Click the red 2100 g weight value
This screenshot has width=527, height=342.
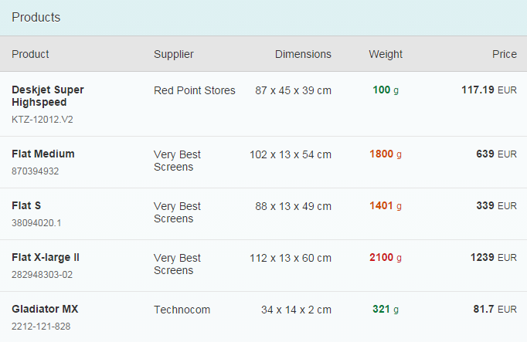pyautogui.click(x=385, y=257)
